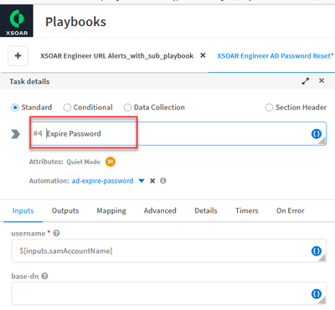335x310 pixels.
Task: Switch to XSOAR Engineer URL Alerts_with_sub_playbook tab
Action: click(x=116, y=56)
